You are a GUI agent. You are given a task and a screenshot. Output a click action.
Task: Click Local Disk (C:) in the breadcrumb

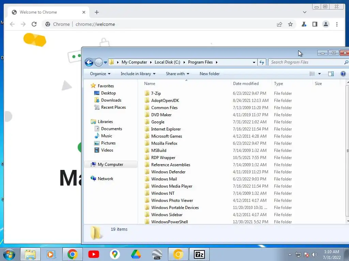[x=167, y=62]
